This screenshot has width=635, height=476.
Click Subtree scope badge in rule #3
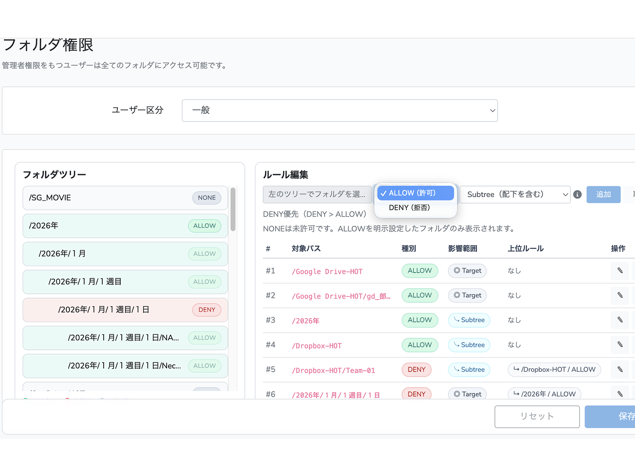(x=469, y=320)
